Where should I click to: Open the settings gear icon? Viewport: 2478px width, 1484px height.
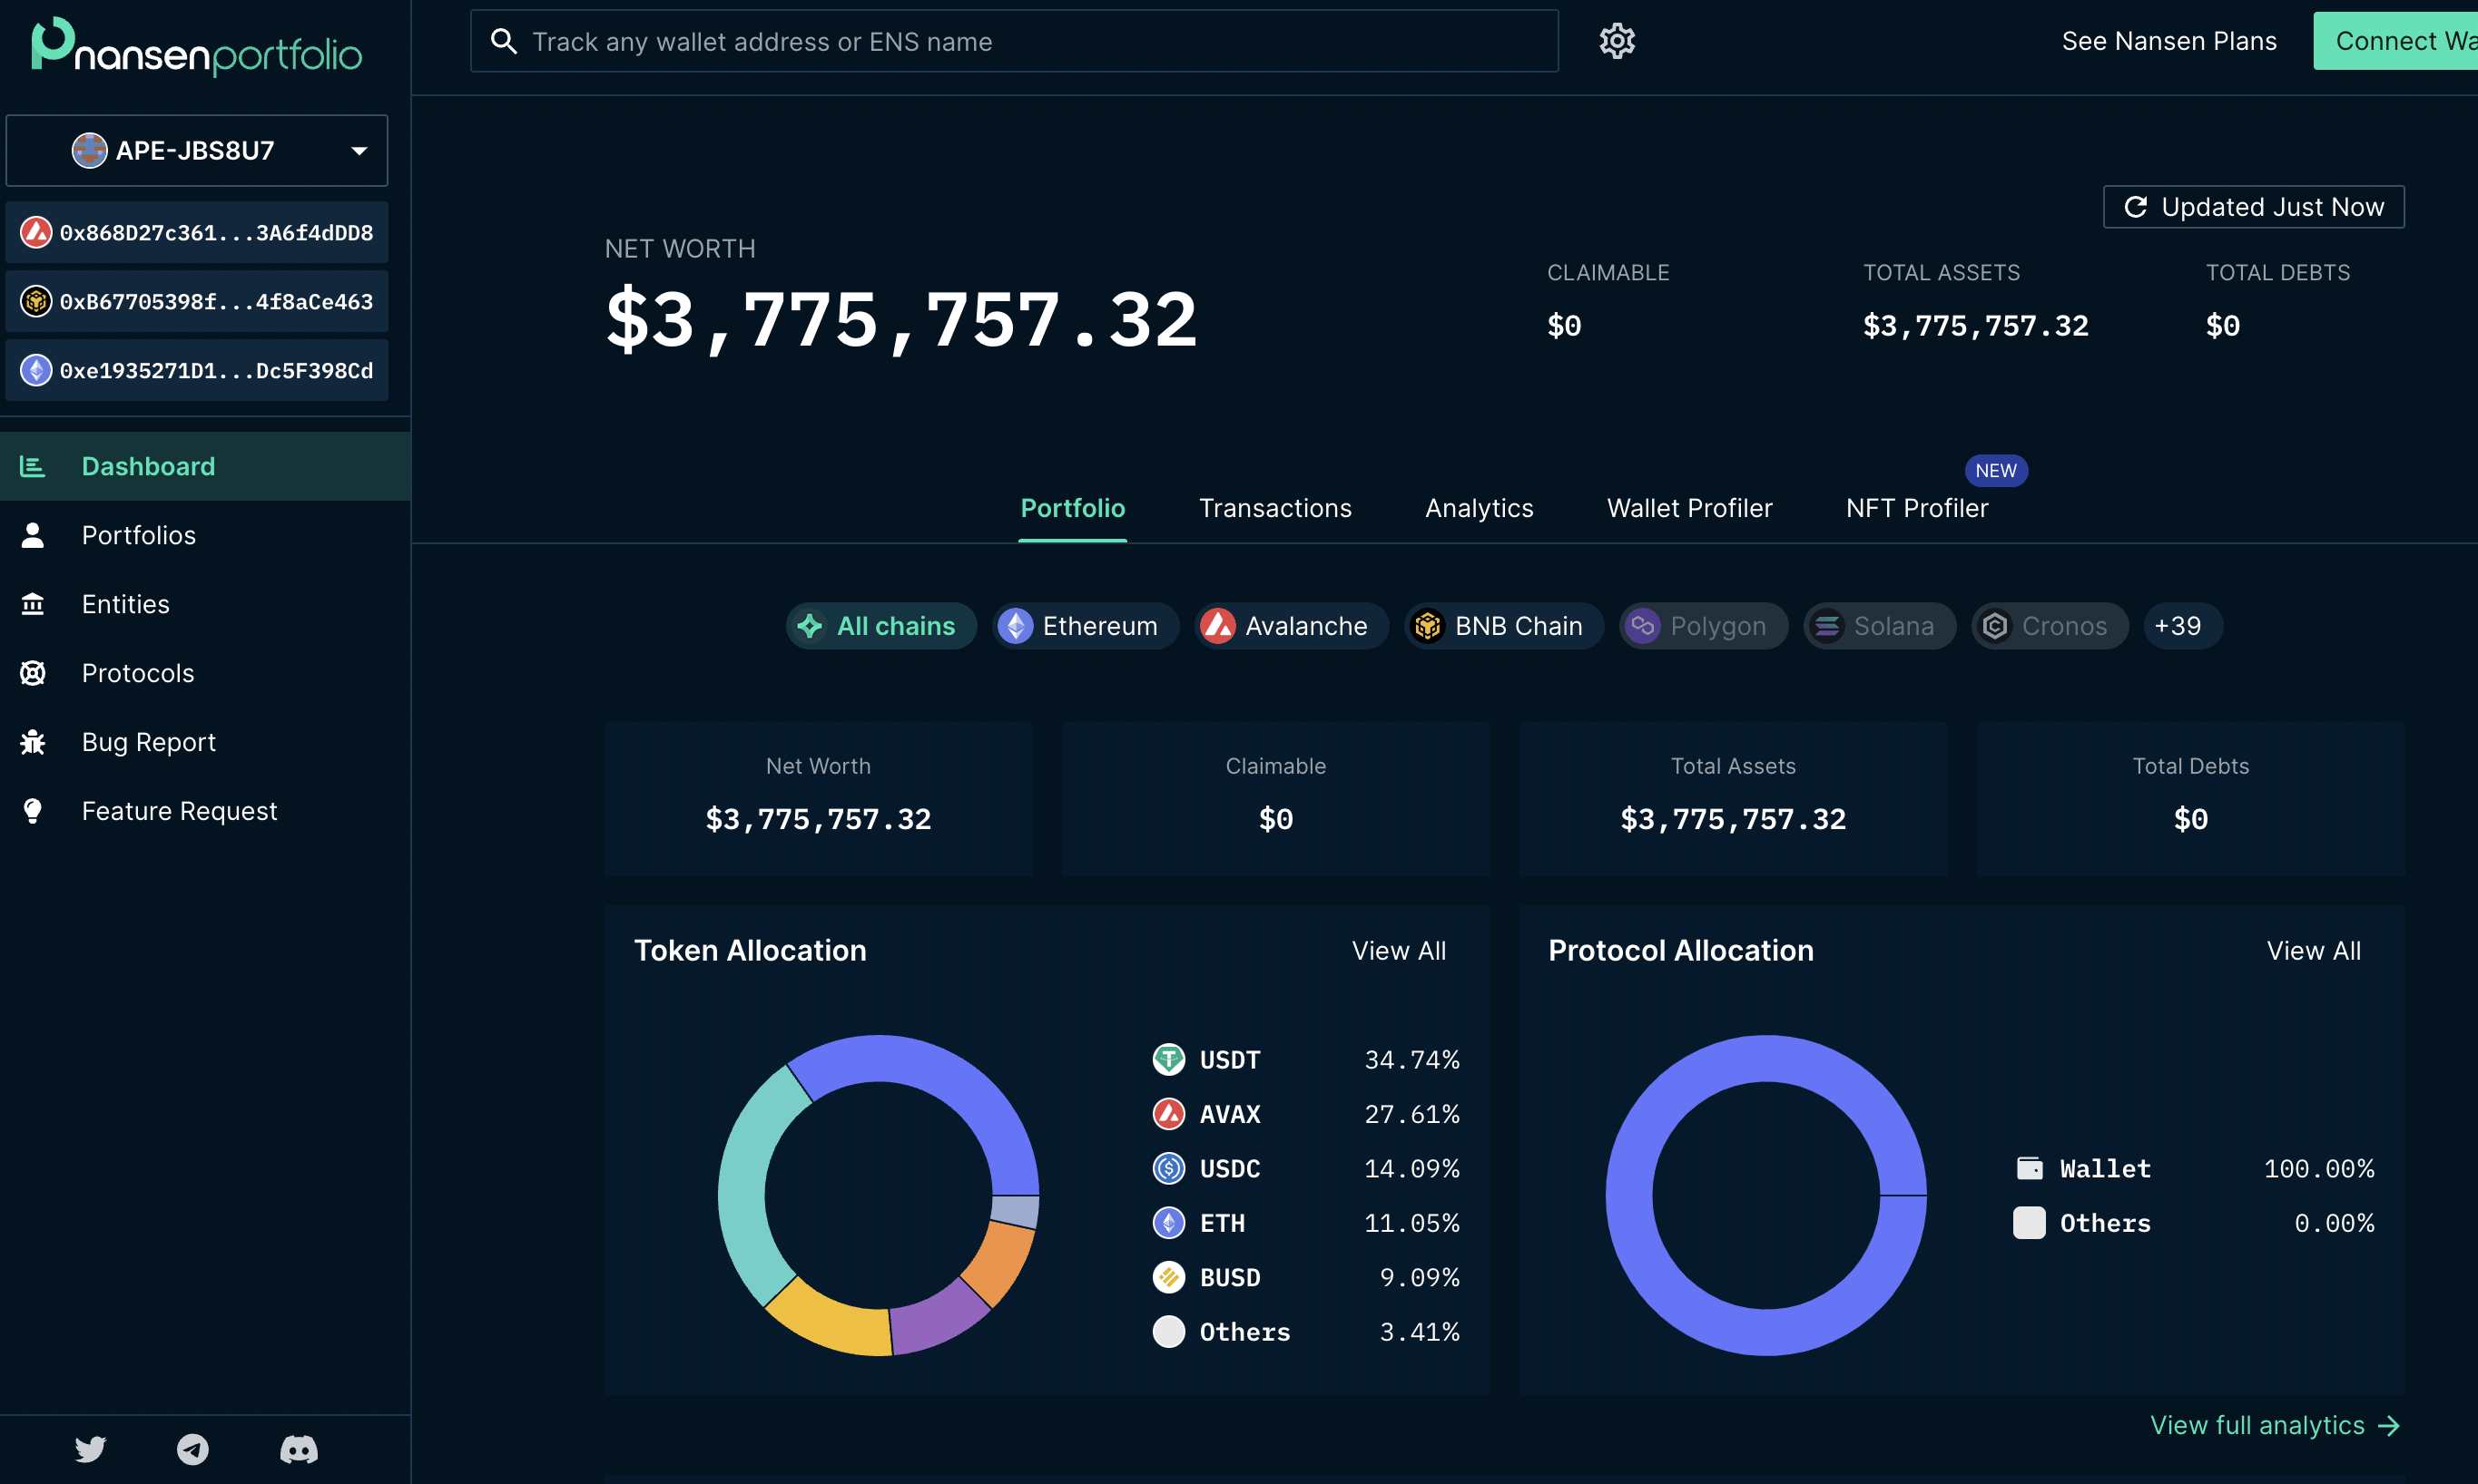click(1617, 41)
